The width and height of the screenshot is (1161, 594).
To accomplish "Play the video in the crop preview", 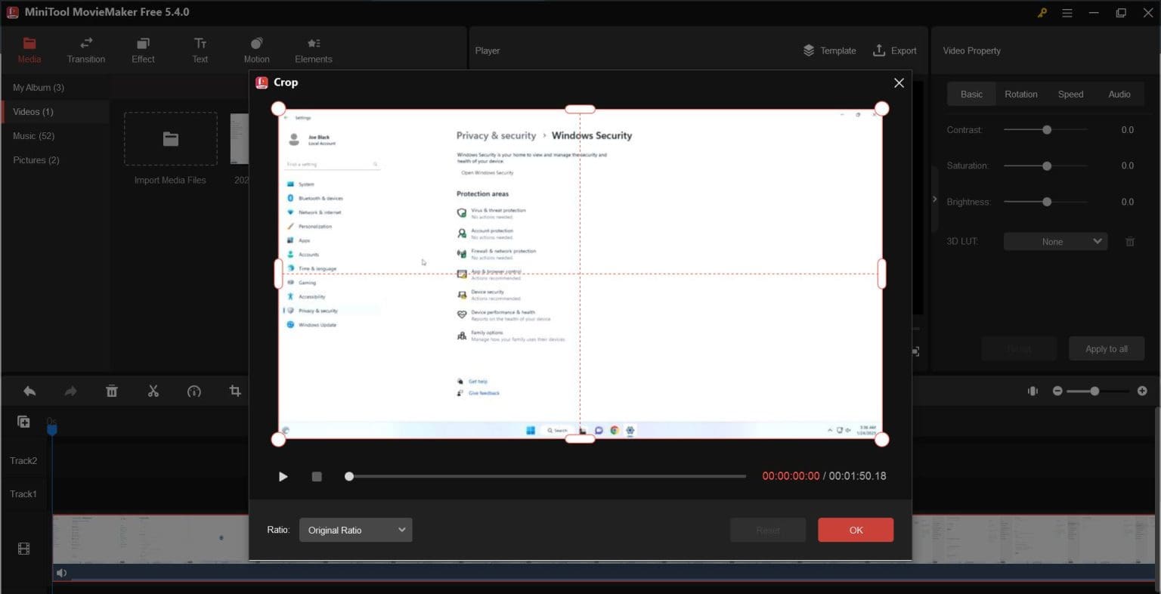I will 283,476.
